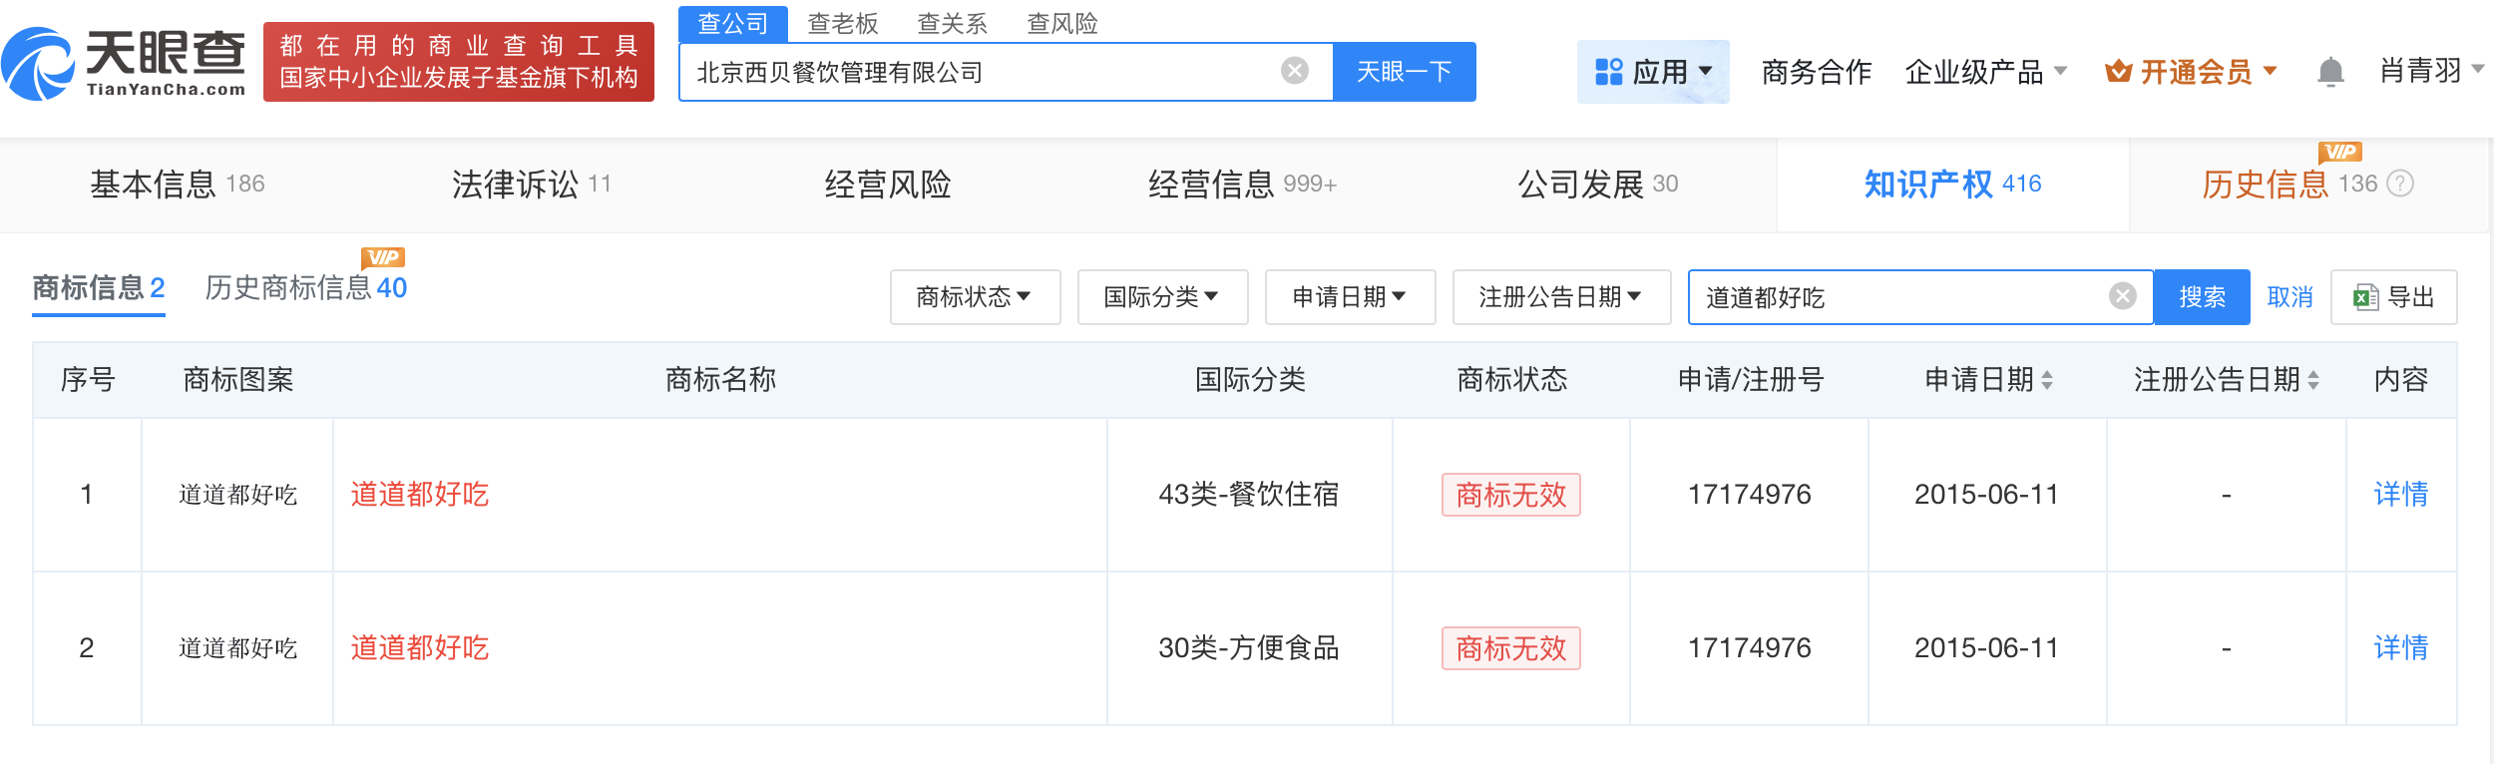Screen dimensions: 2494x764
Task: Open the 法律诉讼 tab
Action: [x=531, y=185]
